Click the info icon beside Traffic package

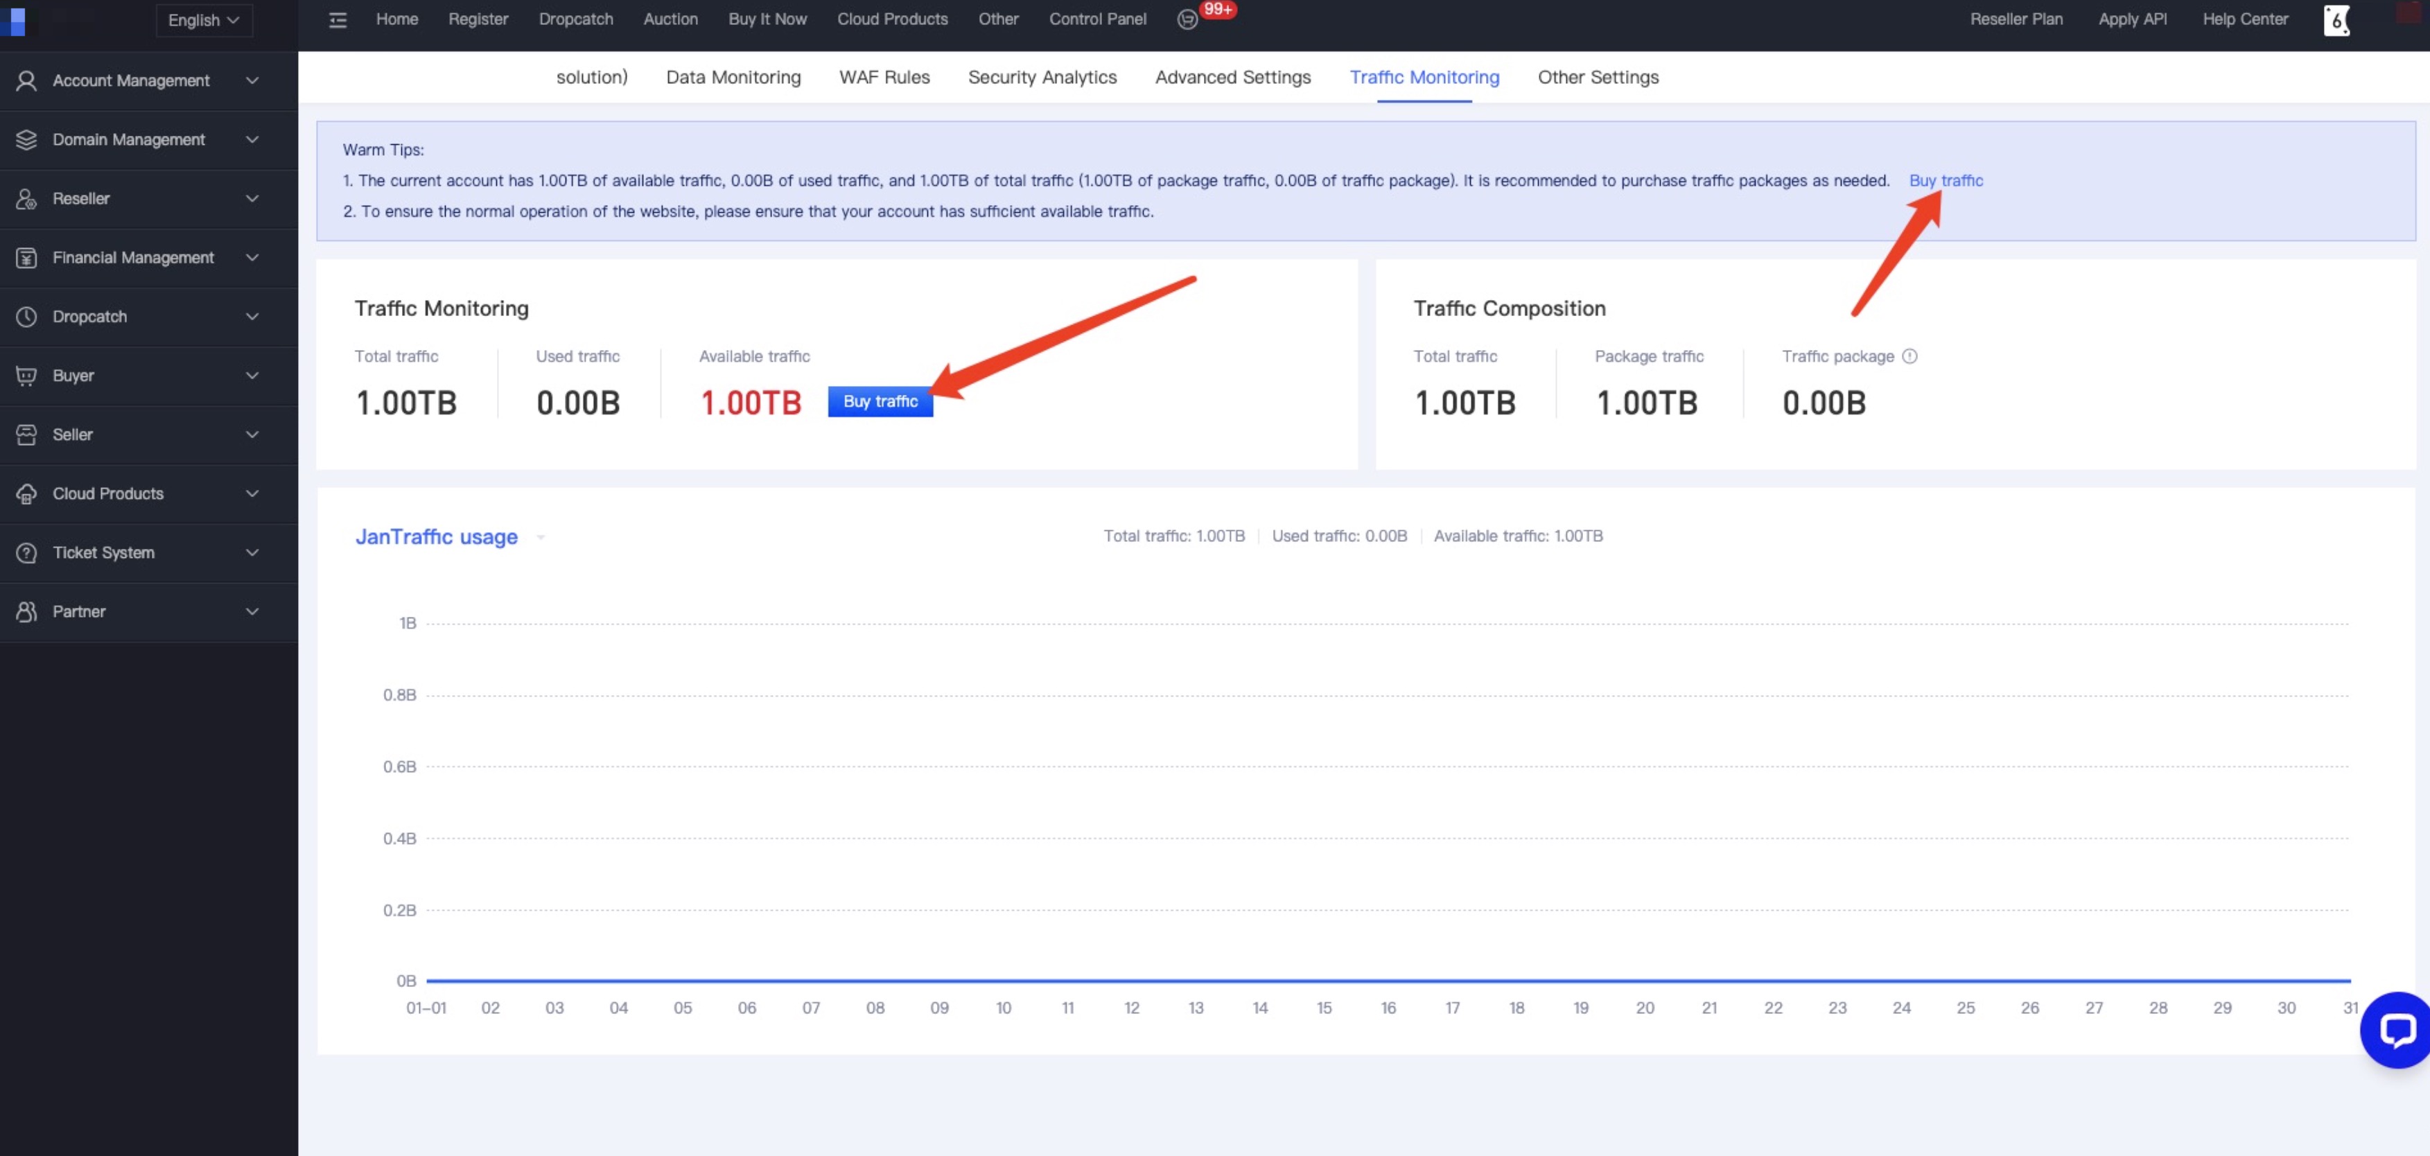[x=1909, y=356]
